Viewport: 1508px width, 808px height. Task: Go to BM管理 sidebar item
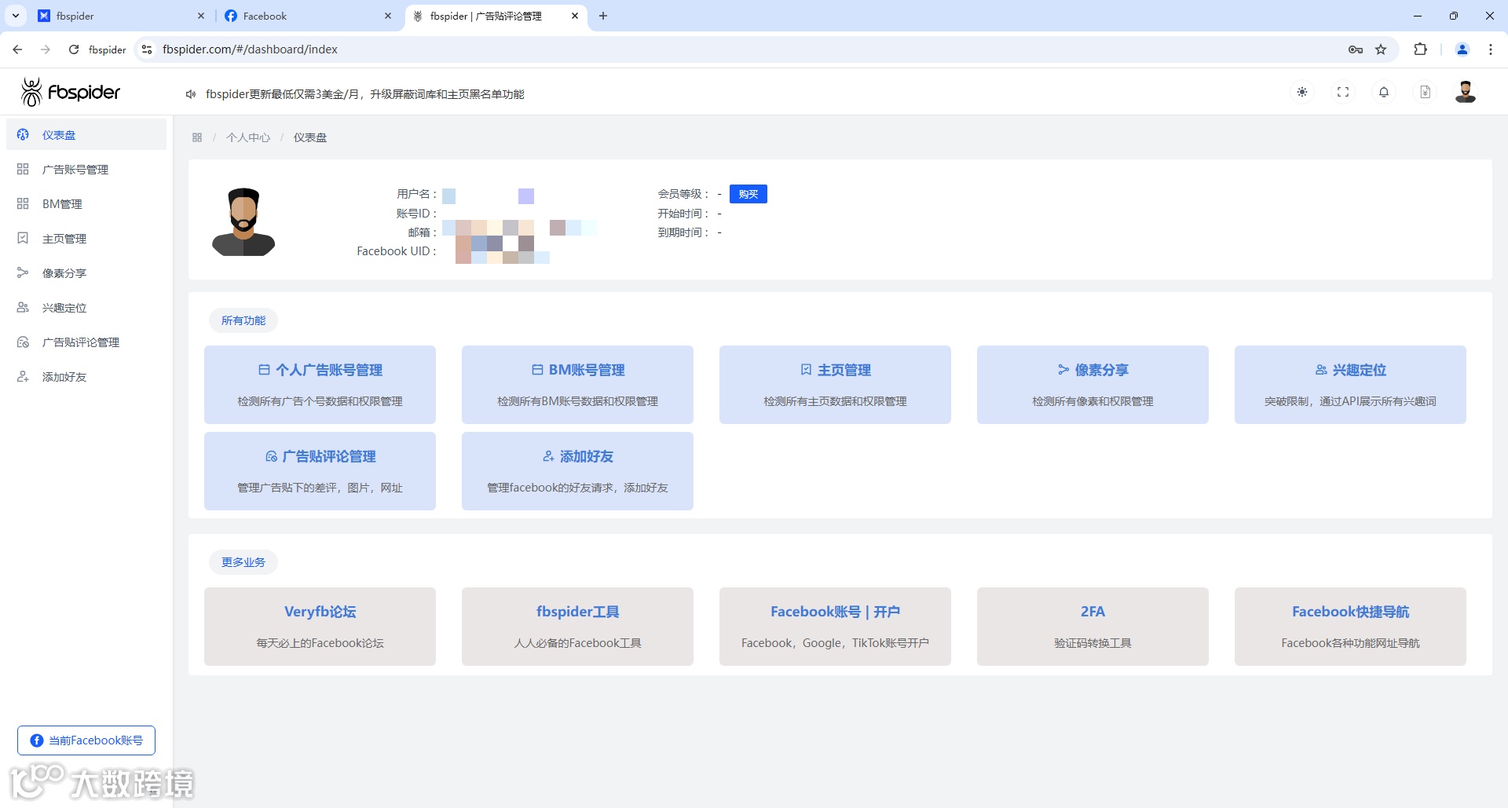(86, 204)
